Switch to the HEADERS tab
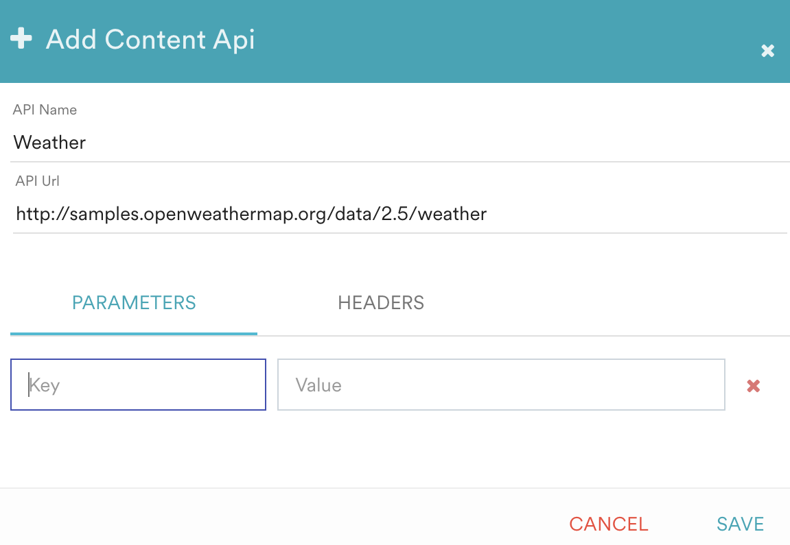The image size is (790, 545). click(381, 302)
